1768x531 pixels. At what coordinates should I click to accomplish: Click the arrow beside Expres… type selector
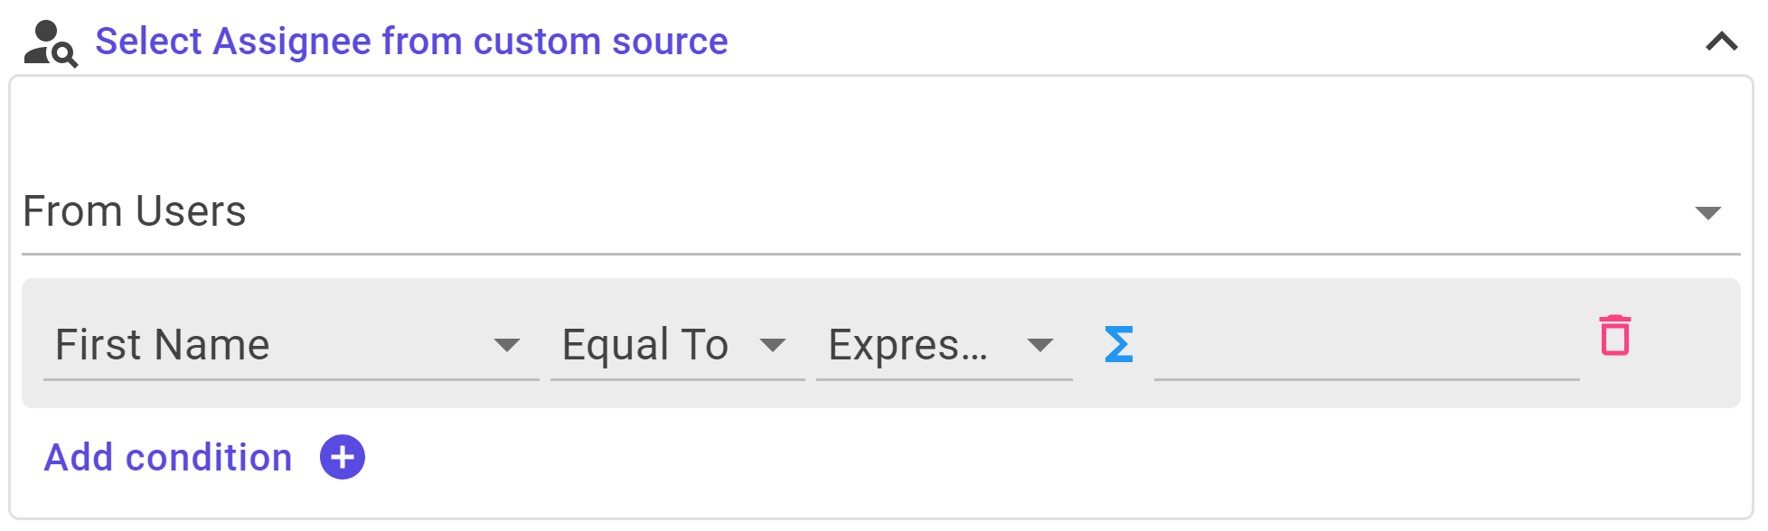(1039, 345)
